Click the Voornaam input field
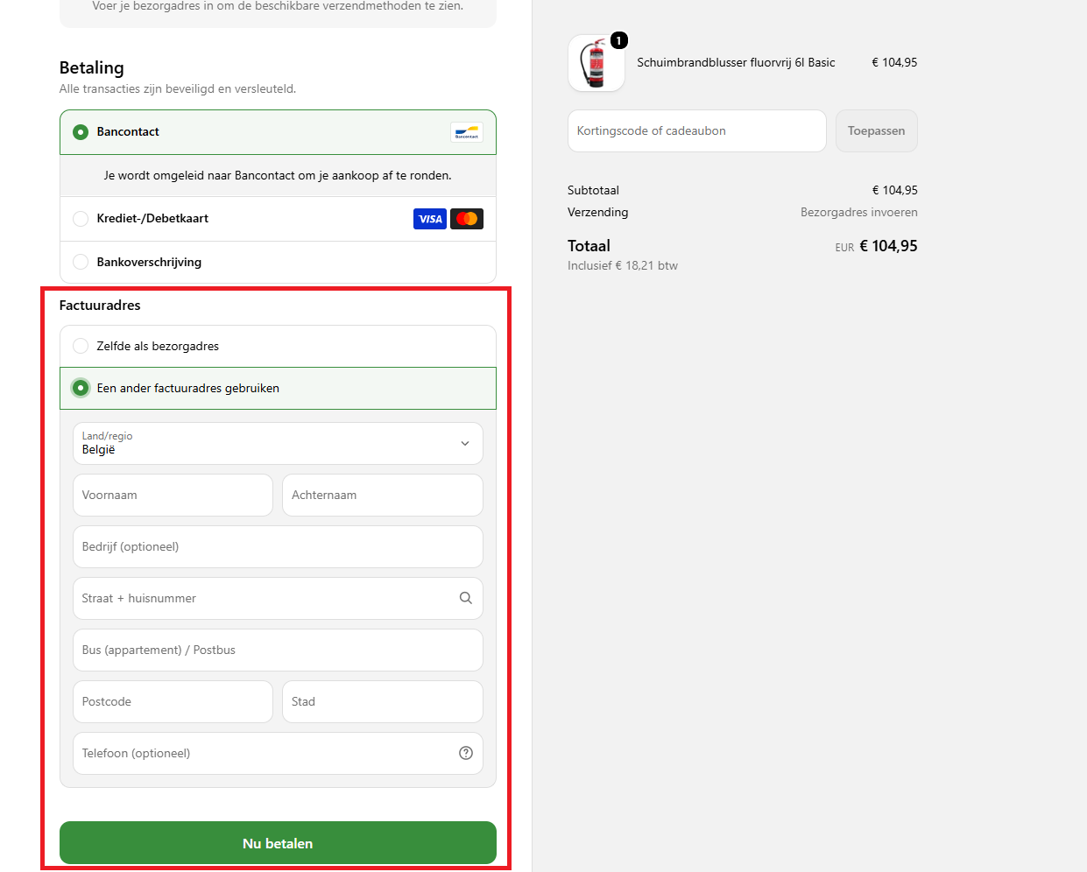The height and width of the screenshot is (872, 1087). click(x=173, y=495)
